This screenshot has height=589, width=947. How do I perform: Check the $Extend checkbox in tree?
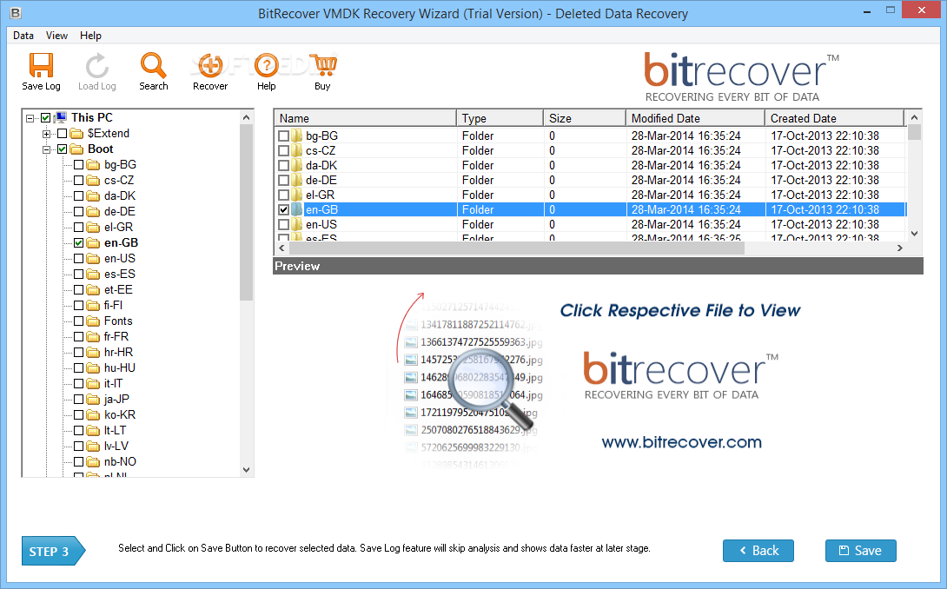62,134
